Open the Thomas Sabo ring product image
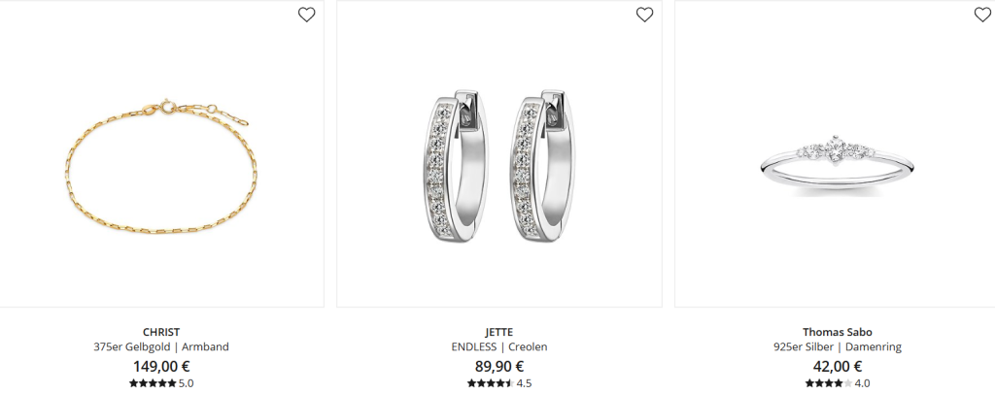The height and width of the screenshot is (394, 995). coord(837,165)
